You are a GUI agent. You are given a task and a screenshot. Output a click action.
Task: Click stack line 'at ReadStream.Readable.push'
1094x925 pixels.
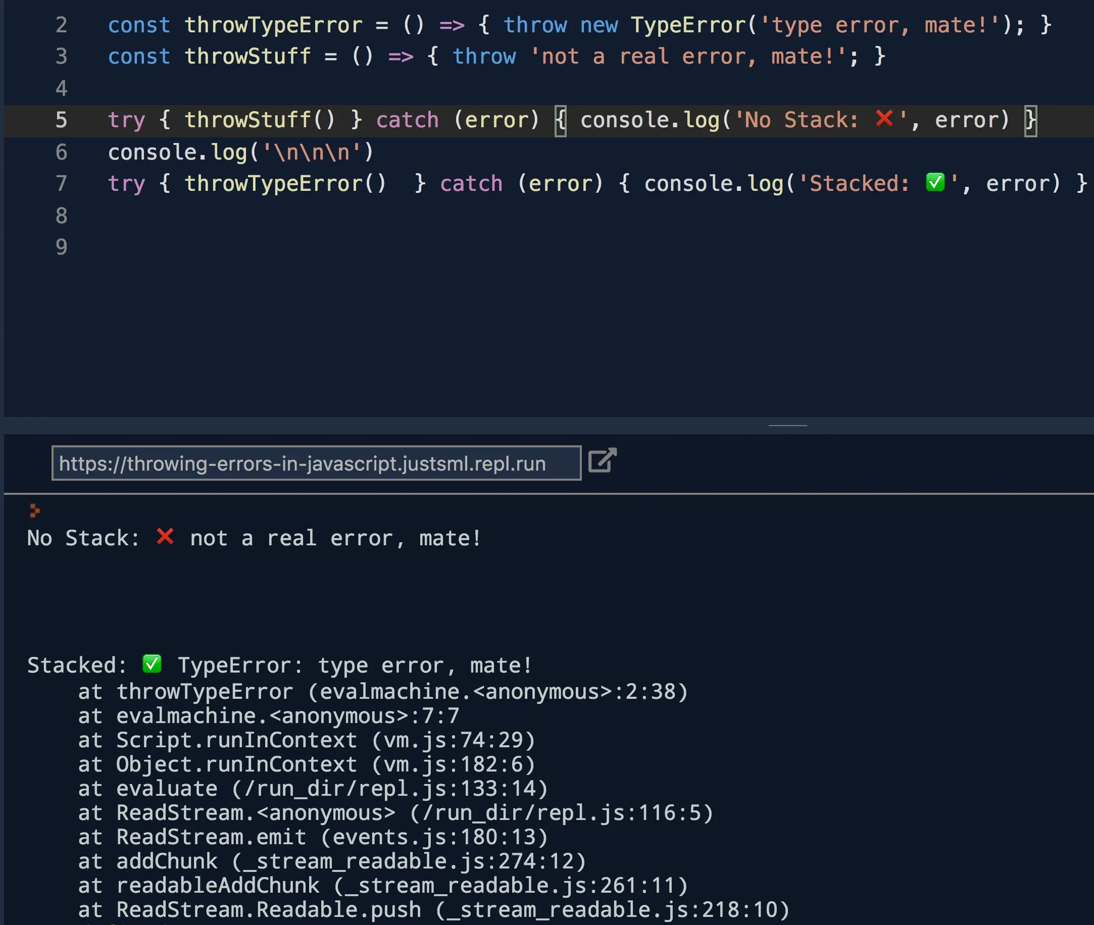click(x=434, y=910)
